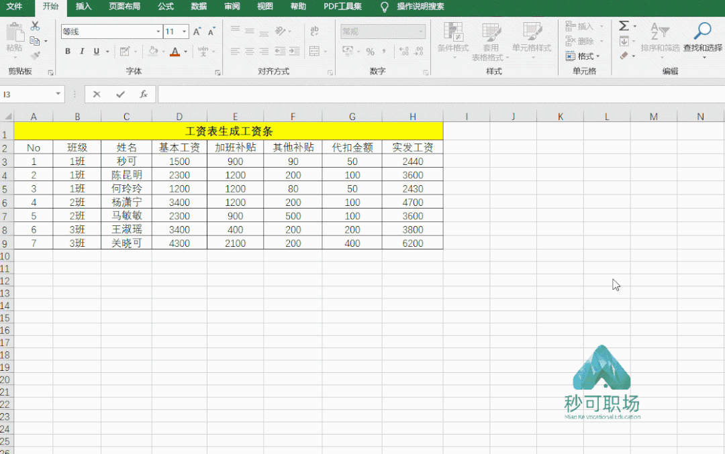Open Find and Select (查找和选择)
Screen dimensions: 725x454
[703, 40]
